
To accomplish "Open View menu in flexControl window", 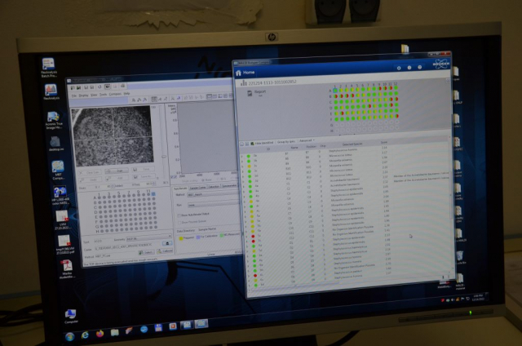I will tap(95, 95).
